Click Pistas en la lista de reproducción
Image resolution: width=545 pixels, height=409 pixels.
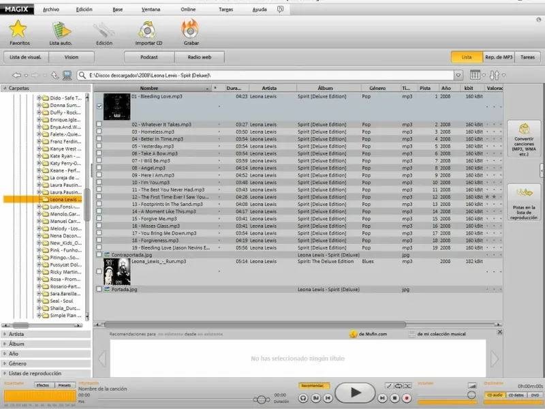tap(524, 202)
